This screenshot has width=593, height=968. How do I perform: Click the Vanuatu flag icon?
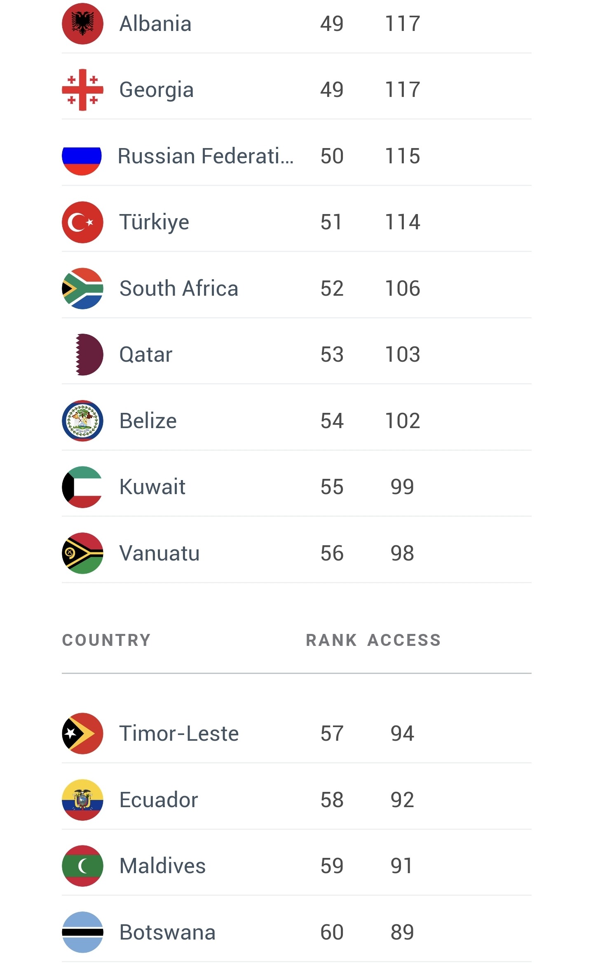(82, 553)
